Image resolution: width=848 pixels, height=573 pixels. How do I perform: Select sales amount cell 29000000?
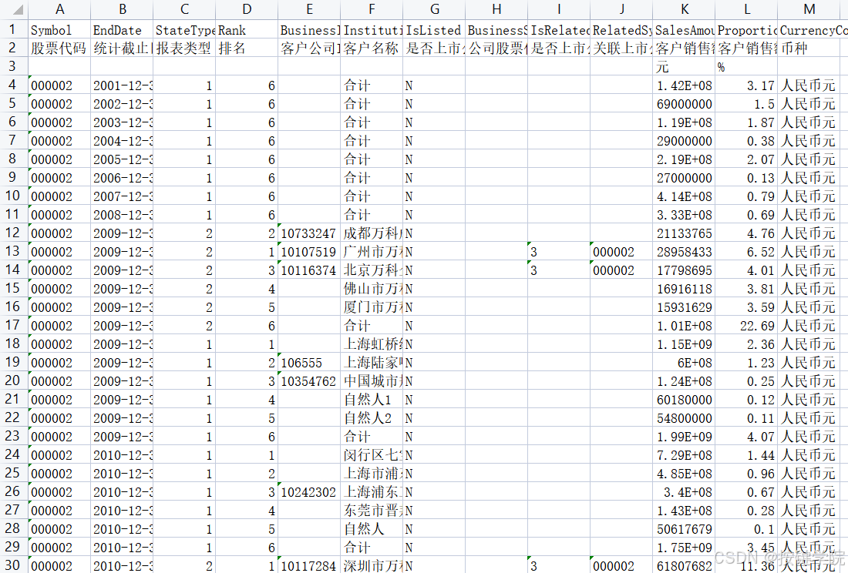coord(684,141)
